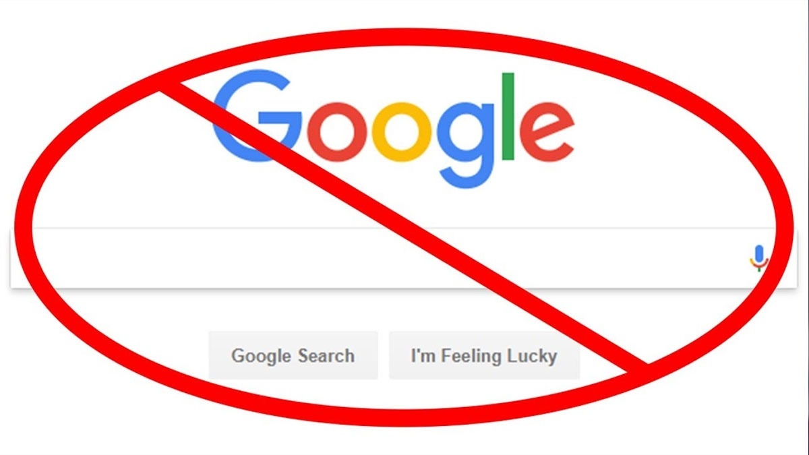Click the red letter e in logo
The height and width of the screenshot is (455, 809).
pyautogui.click(x=547, y=123)
